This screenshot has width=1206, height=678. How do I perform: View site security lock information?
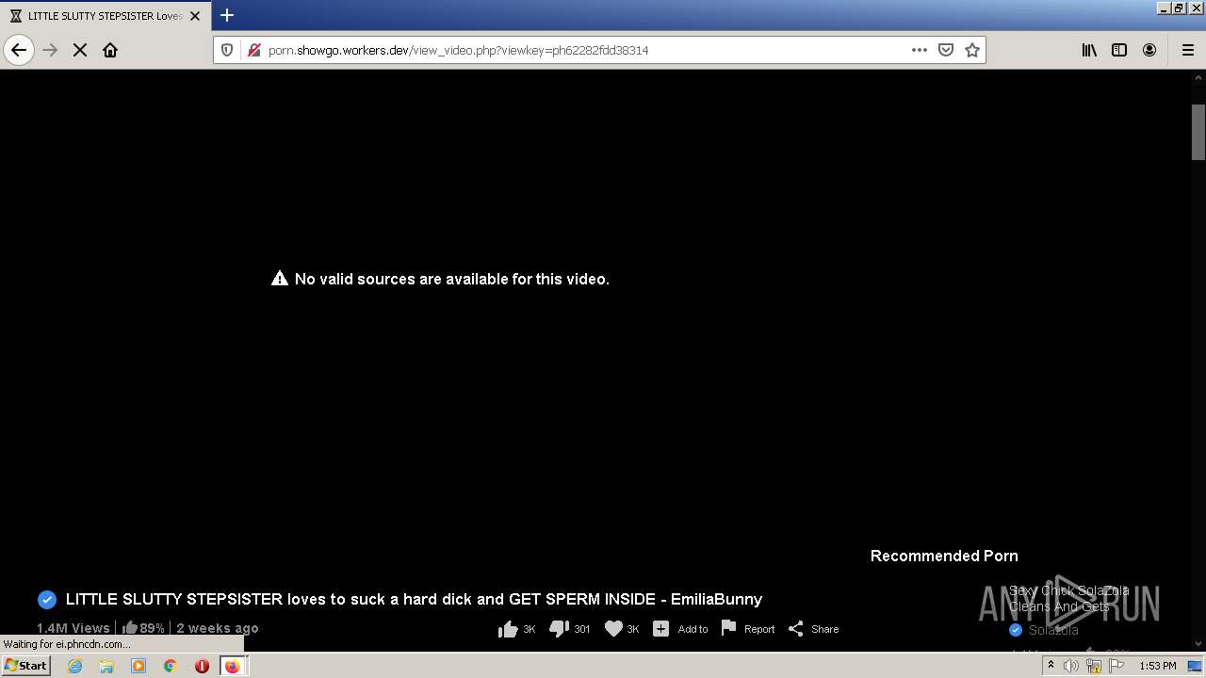pos(253,50)
